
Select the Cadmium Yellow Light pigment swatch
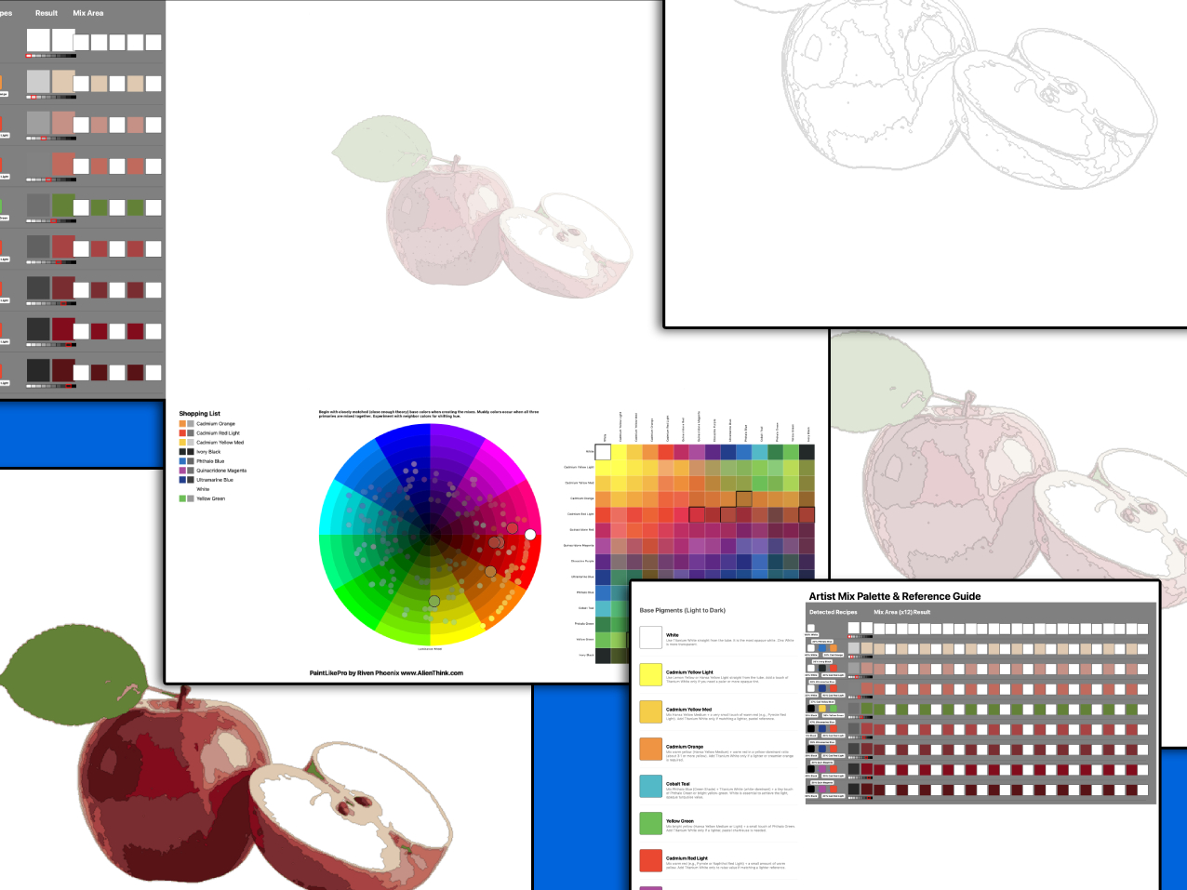coord(650,674)
